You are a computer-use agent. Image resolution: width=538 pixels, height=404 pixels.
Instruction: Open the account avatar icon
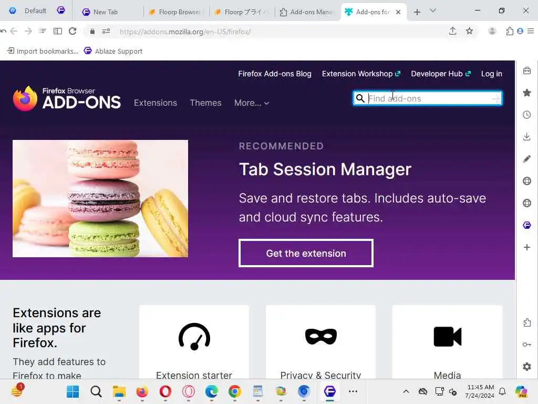pos(492,31)
